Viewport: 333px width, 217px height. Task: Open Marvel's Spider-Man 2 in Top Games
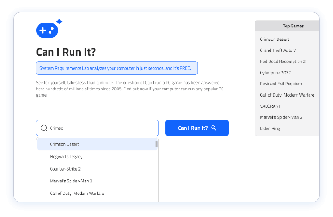click(281, 117)
